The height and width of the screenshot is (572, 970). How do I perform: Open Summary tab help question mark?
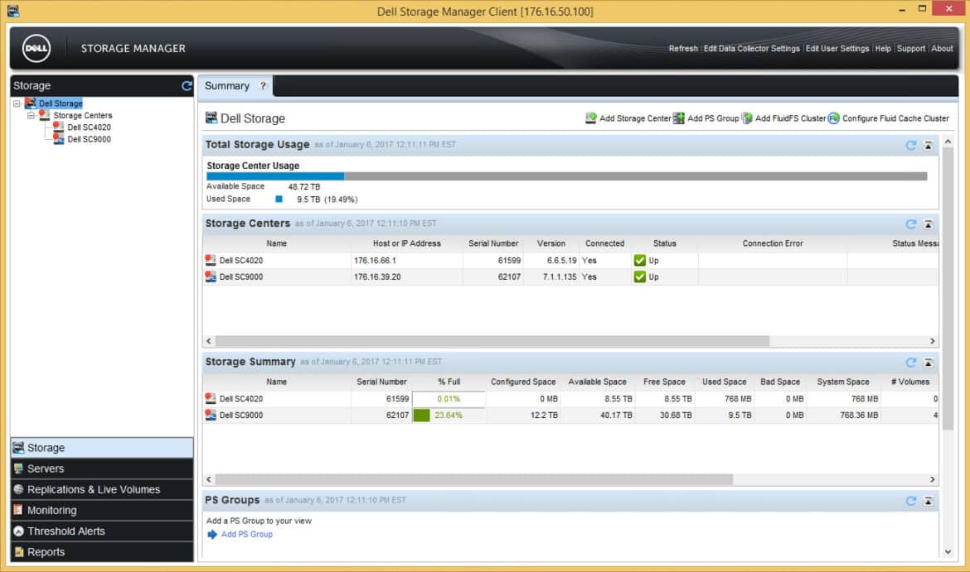pos(263,86)
